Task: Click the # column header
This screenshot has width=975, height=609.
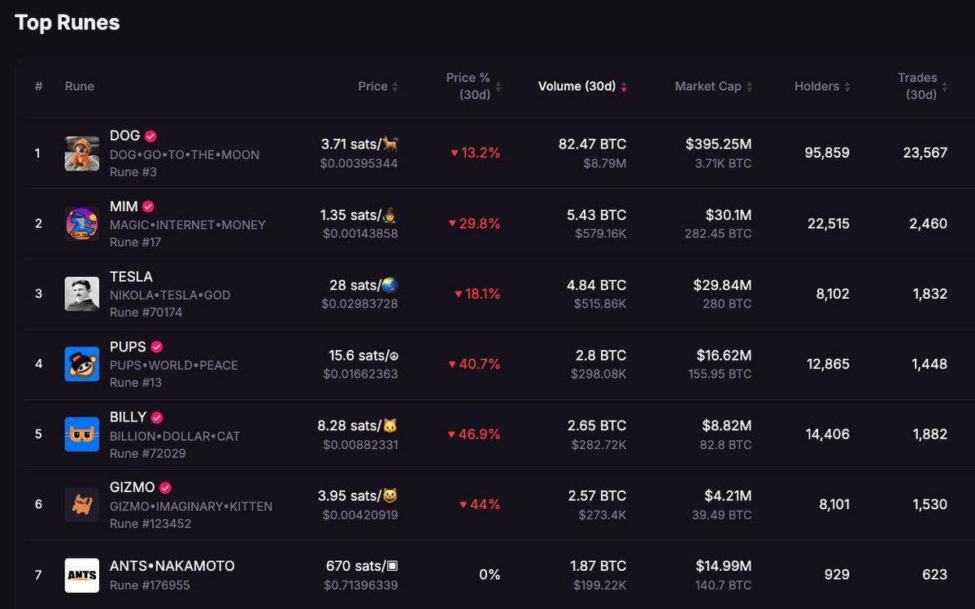Action: pyautogui.click(x=38, y=86)
